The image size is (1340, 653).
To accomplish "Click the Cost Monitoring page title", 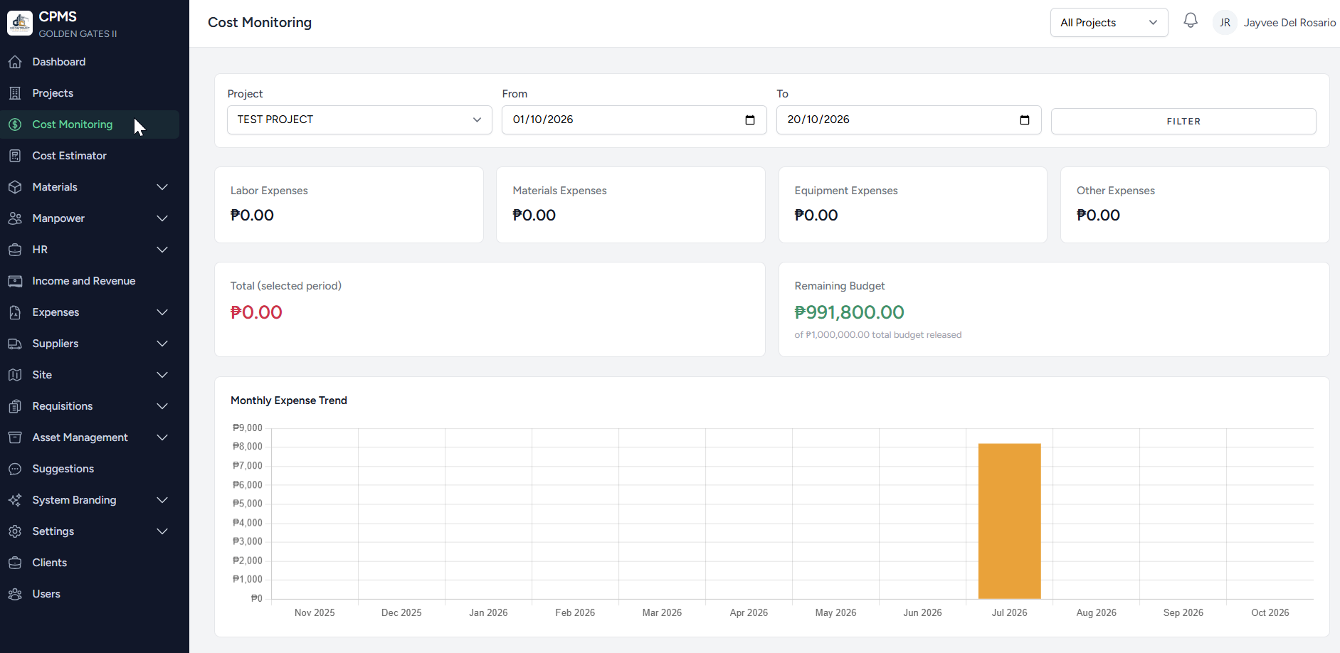I will (x=260, y=23).
